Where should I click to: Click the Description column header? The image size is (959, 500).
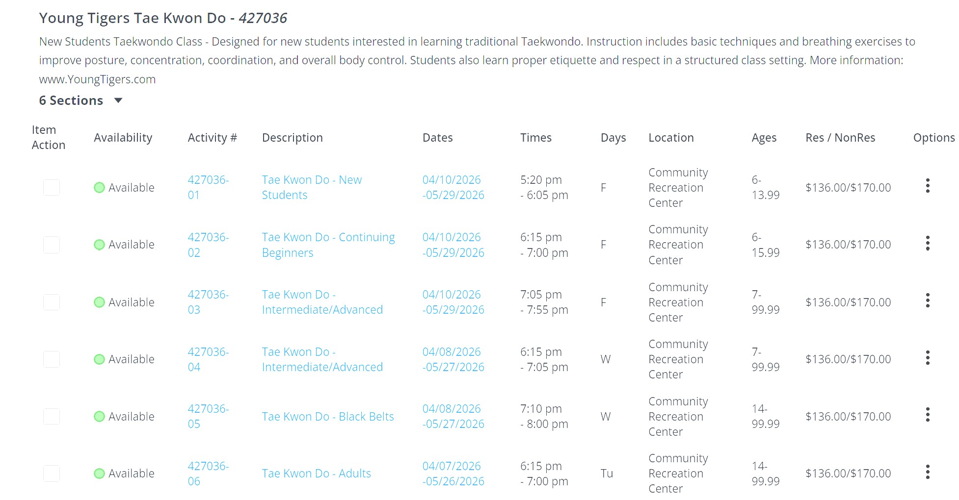point(292,138)
